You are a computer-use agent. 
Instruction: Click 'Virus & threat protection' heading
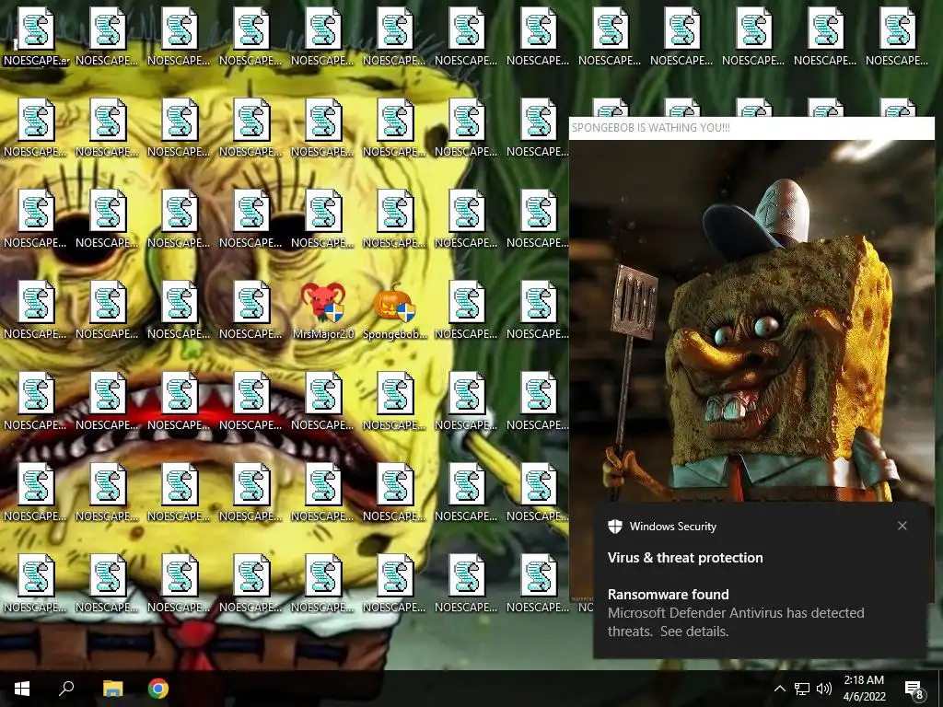[x=685, y=558]
